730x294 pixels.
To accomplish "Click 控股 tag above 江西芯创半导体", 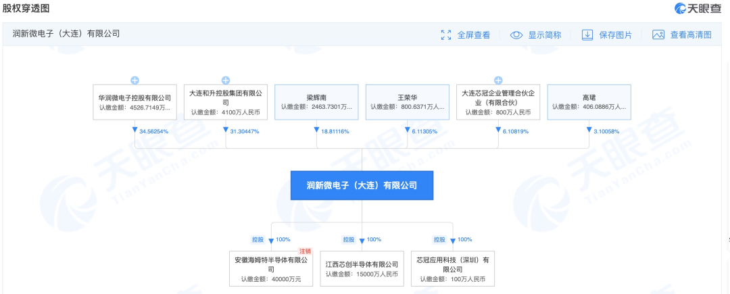I will (349, 239).
